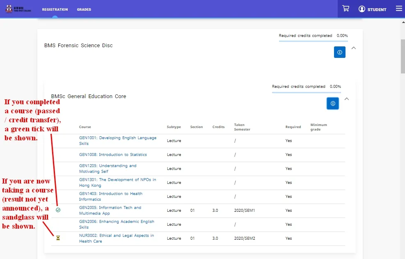The image size is (405, 259).
Task: Click the Taken Semester column header
Action: point(242,126)
